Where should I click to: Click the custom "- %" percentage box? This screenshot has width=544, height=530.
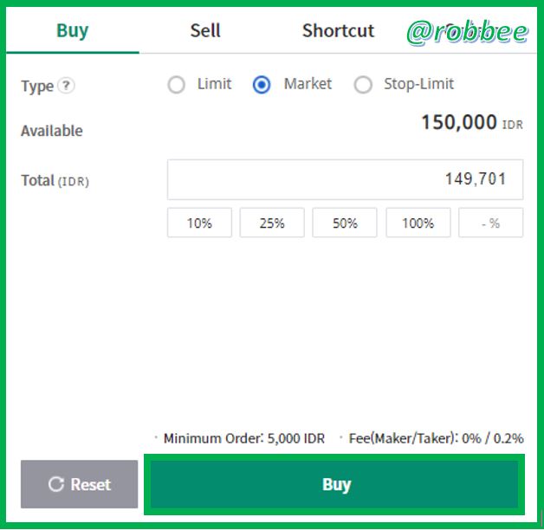(x=490, y=223)
